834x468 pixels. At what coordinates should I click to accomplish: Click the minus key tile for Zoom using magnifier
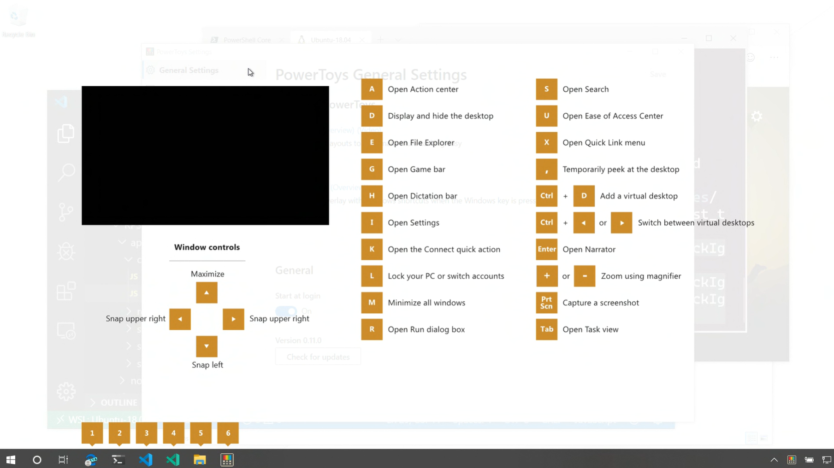coord(584,276)
